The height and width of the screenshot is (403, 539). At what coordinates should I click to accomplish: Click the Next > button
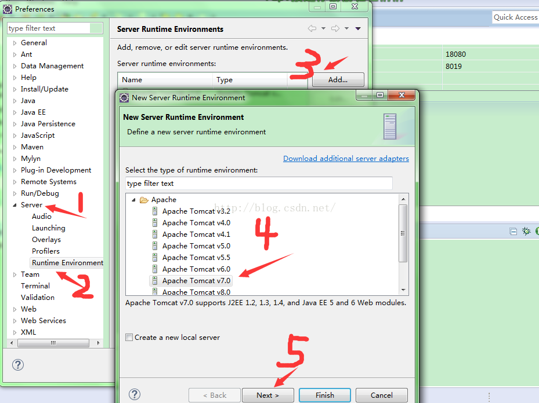268,395
